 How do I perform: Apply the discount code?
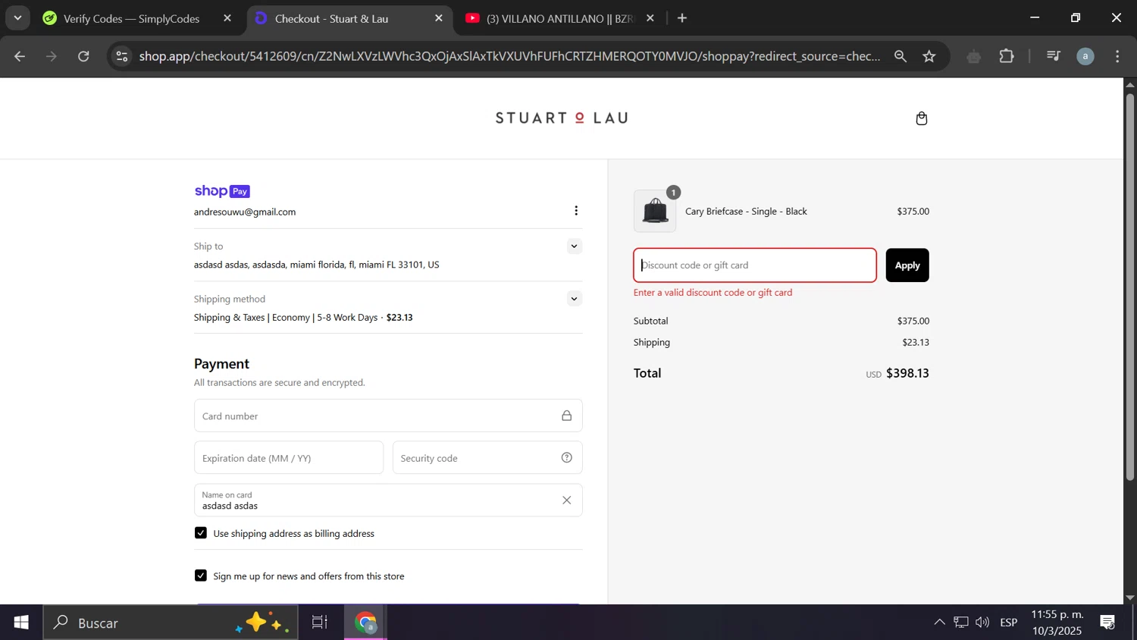click(907, 265)
